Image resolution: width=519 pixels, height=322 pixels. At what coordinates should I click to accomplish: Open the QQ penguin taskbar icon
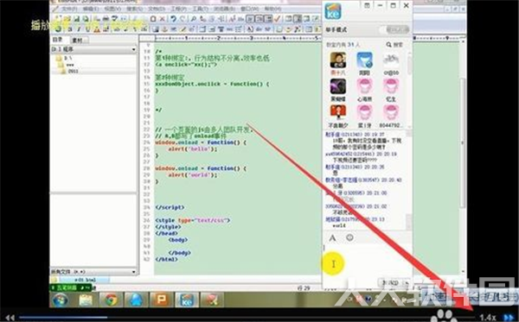(x=136, y=300)
